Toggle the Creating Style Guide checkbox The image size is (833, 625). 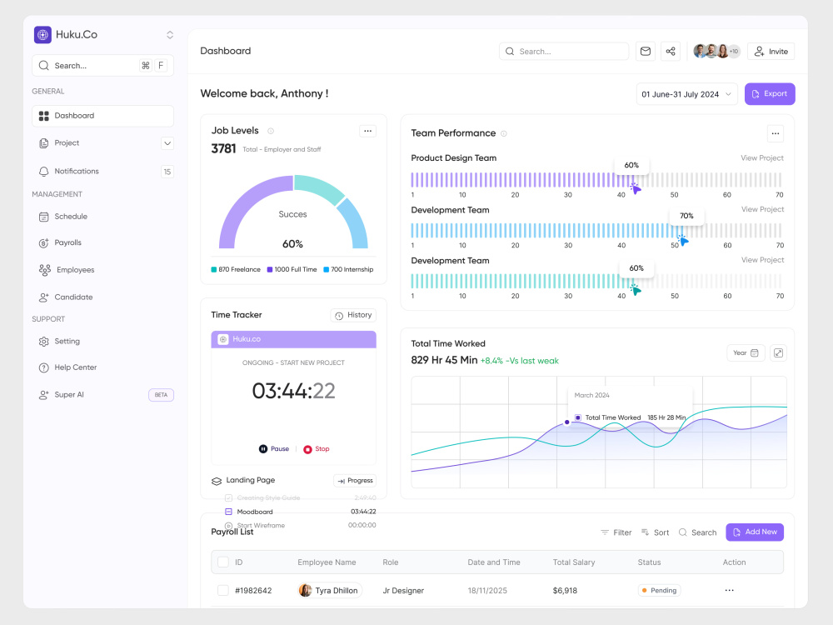tap(228, 498)
